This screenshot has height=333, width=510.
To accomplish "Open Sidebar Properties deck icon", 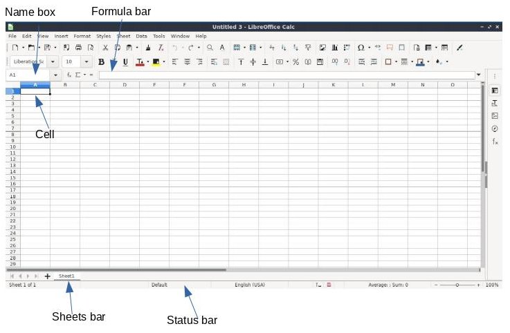I will [x=495, y=91].
